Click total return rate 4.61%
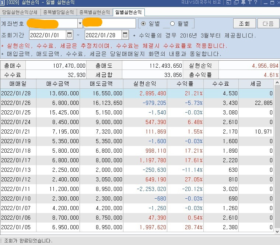 tap(271, 75)
